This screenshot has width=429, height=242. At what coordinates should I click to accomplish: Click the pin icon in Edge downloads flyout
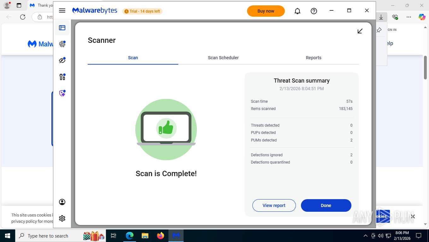[x=379, y=30]
